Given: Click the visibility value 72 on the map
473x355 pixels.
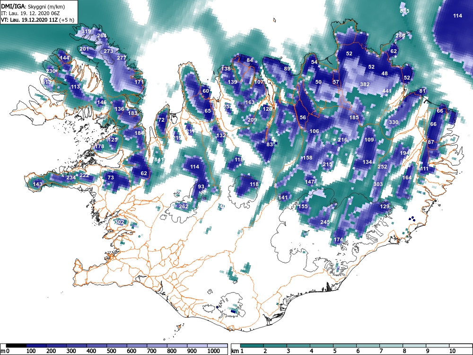Looking at the screenshot, I should [161, 120].
